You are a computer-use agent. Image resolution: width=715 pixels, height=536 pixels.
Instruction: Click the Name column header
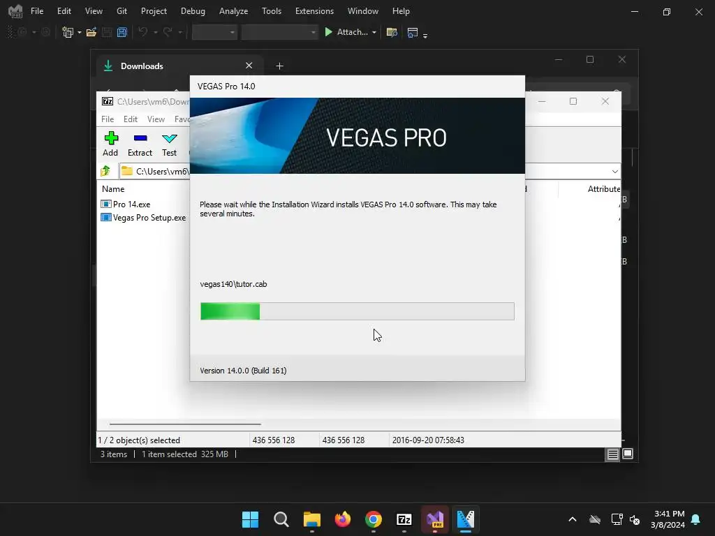113,188
